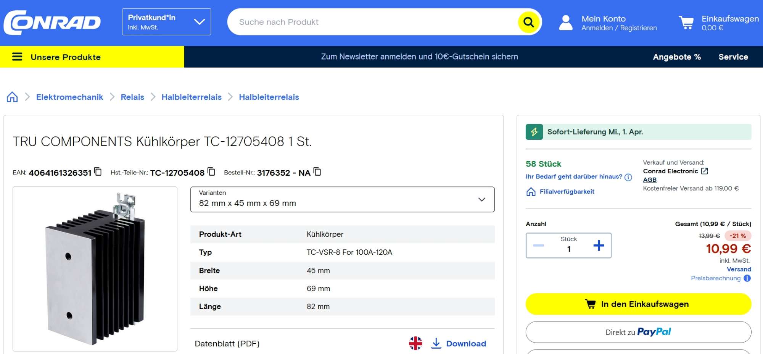Viewport: 763px width, 354px height.
Task: Open the Kühlkörper product image
Action: [95, 269]
